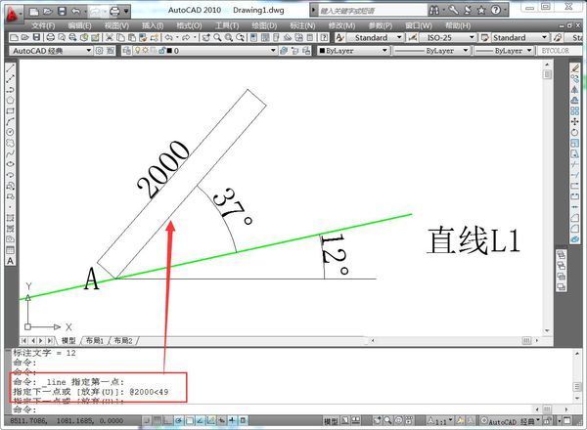Screen dimensions: 587x430
Task: Click the quick access Undo arrow
Action: point(76,11)
